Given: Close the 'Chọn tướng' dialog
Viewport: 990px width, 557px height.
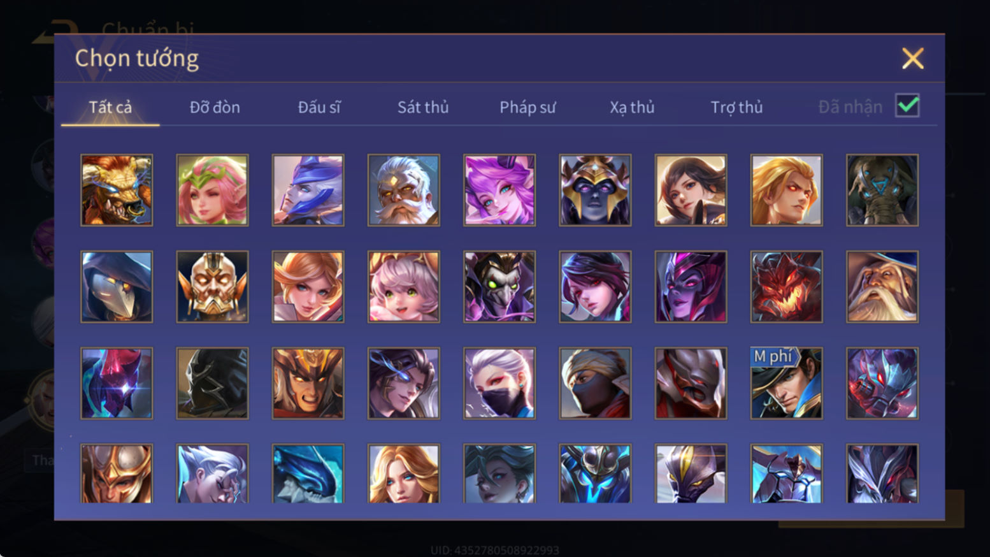Looking at the screenshot, I should (912, 59).
